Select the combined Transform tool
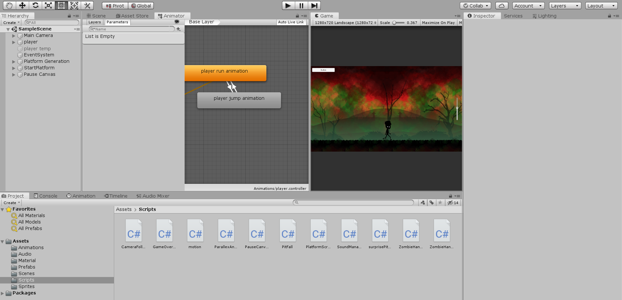622x300 pixels. (x=74, y=6)
